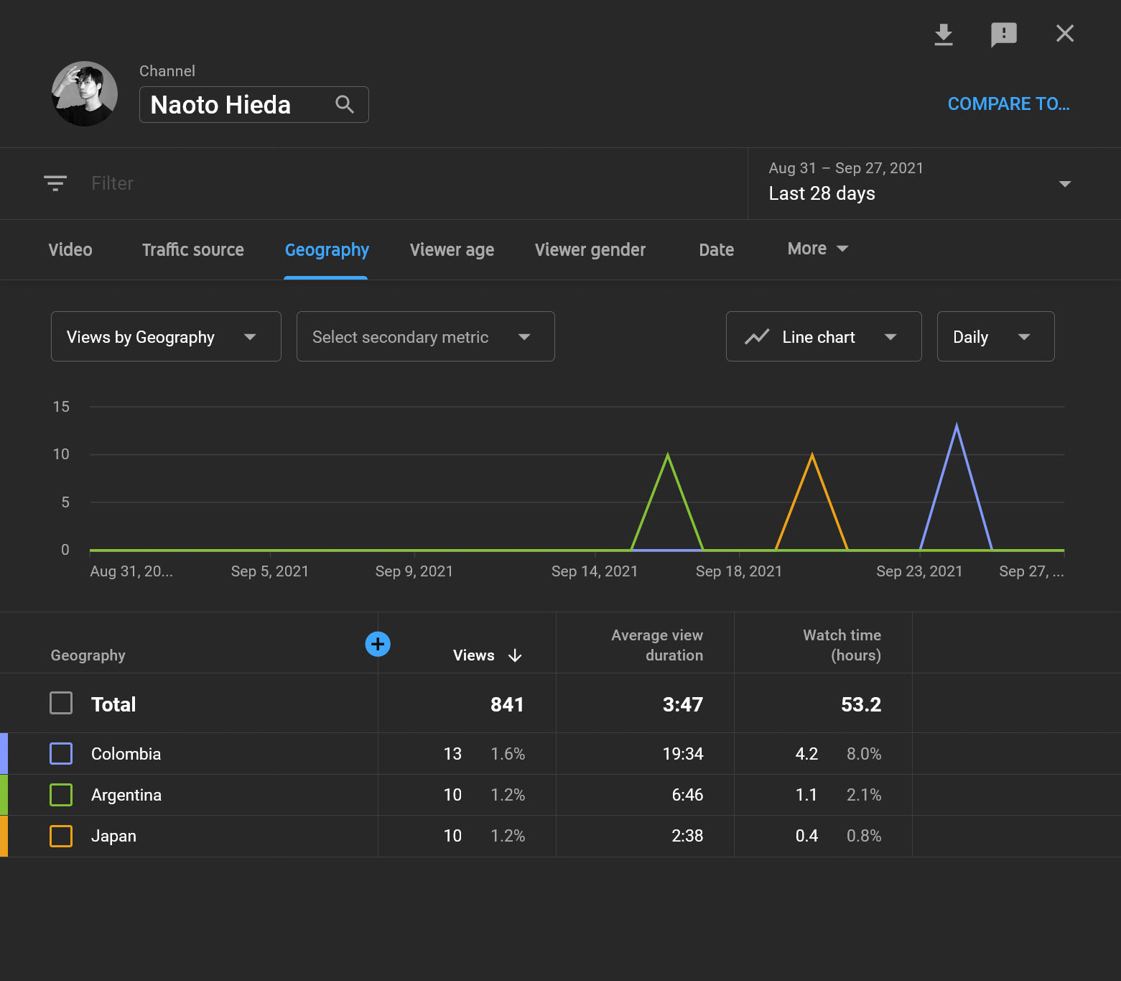Click the Geography column header
The height and width of the screenshot is (981, 1121).
pyautogui.click(x=88, y=655)
